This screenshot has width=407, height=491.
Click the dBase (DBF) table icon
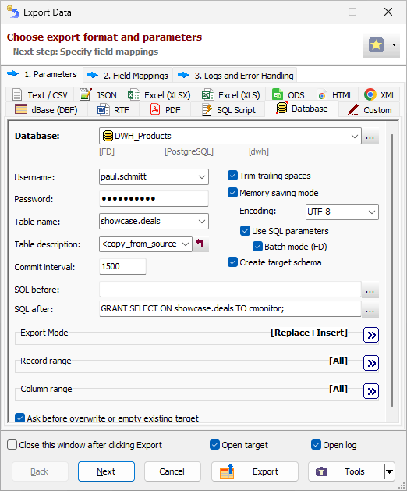[21, 109]
